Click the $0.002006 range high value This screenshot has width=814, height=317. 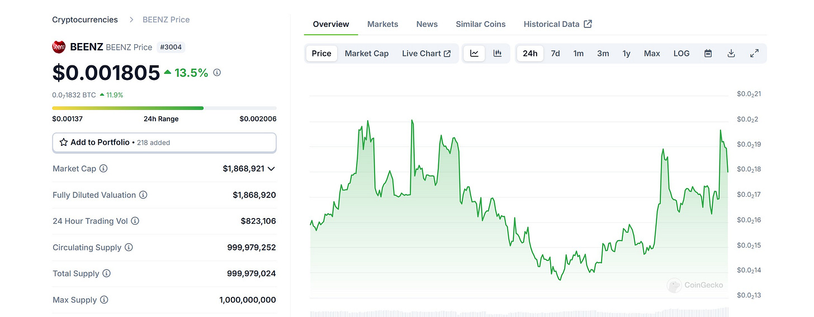coord(258,119)
